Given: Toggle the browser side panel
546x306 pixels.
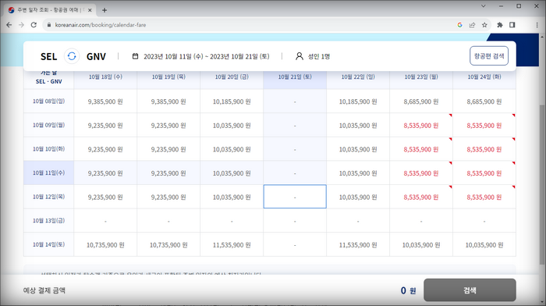Looking at the screenshot, I should pyautogui.click(x=512, y=25).
